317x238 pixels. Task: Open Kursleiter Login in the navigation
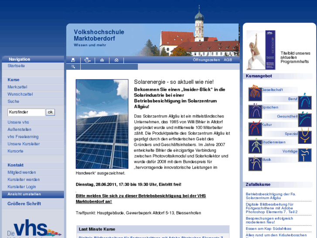coord(22,187)
